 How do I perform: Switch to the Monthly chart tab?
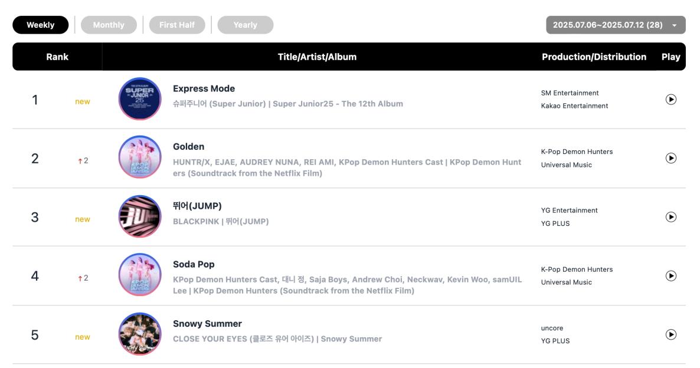point(109,25)
